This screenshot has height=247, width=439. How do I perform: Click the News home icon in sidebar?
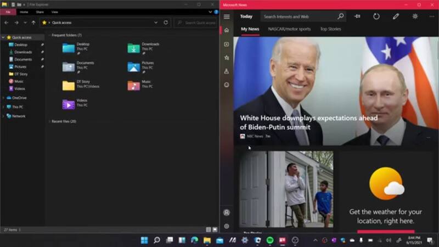[x=226, y=30]
